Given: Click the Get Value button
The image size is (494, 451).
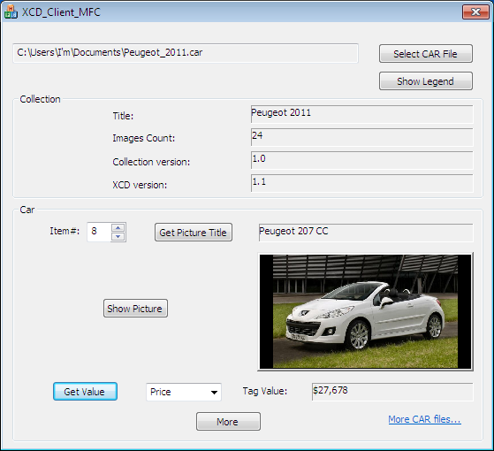Looking at the screenshot, I should tap(85, 392).
